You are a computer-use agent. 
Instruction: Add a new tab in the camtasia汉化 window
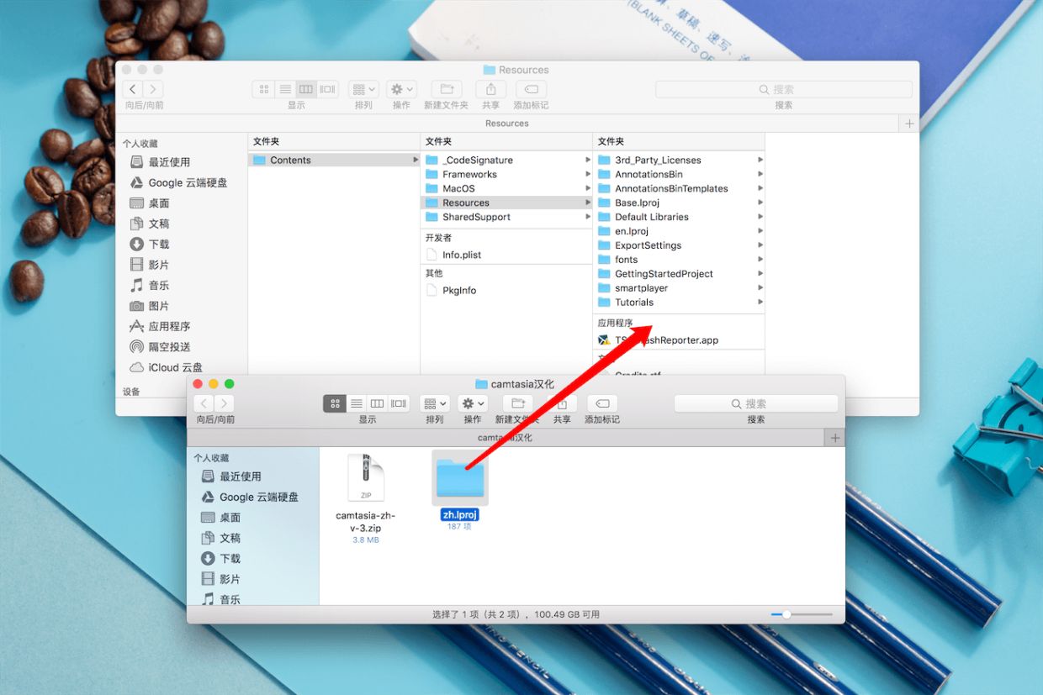click(x=835, y=438)
